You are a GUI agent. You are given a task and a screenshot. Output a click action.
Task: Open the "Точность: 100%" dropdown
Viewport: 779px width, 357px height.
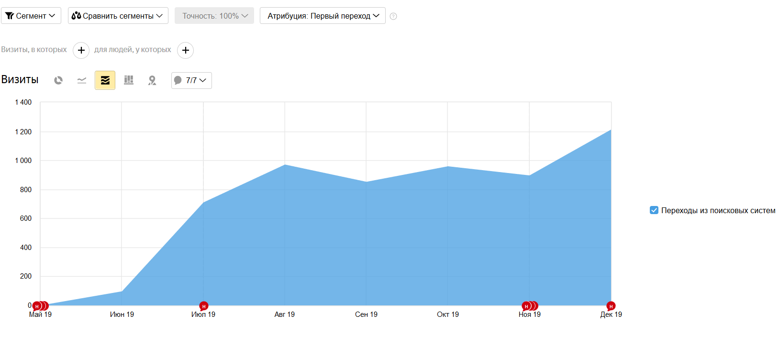(214, 16)
